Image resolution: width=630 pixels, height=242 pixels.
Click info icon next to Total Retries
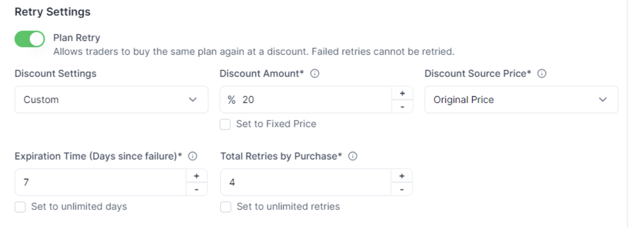point(353,156)
